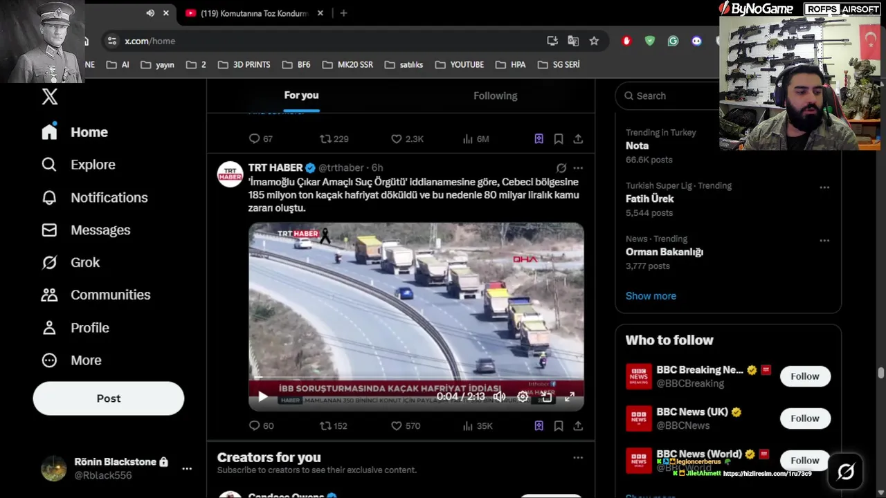Viewport: 886px width, 498px height.
Task: Click the Grammarly extension icon
Action: [673, 41]
